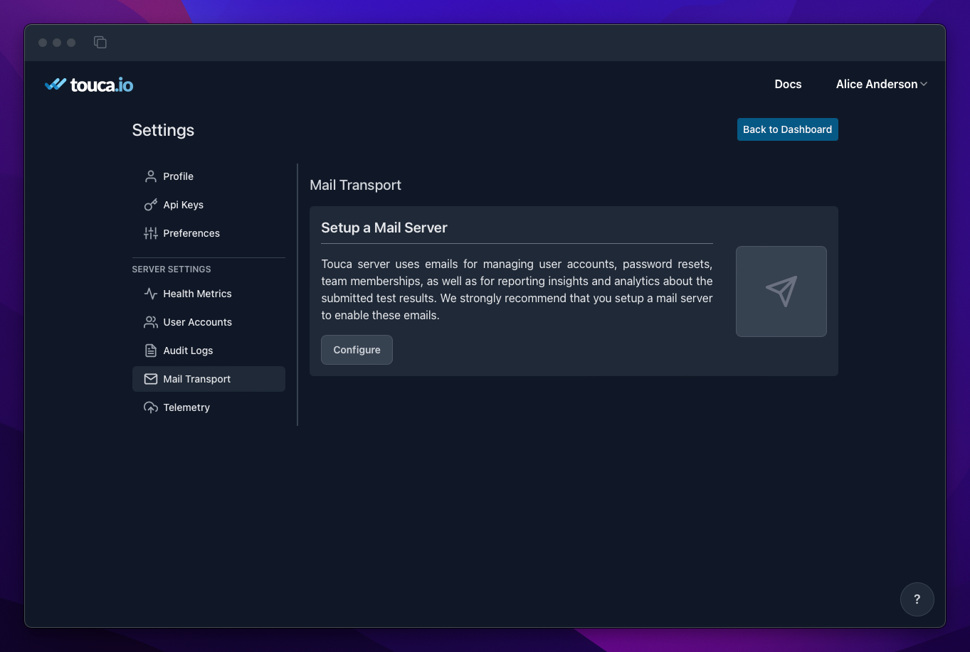Image resolution: width=970 pixels, height=652 pixels.
Task: Open the help question mark button
Action: pos(917,599)
